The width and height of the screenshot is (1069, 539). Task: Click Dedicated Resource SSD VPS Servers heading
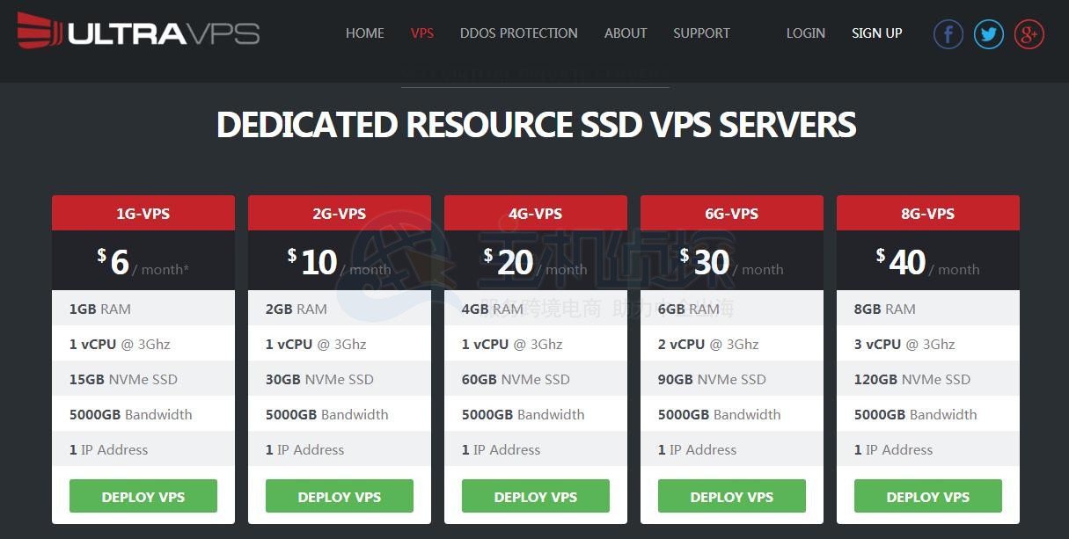pos(536,125)
